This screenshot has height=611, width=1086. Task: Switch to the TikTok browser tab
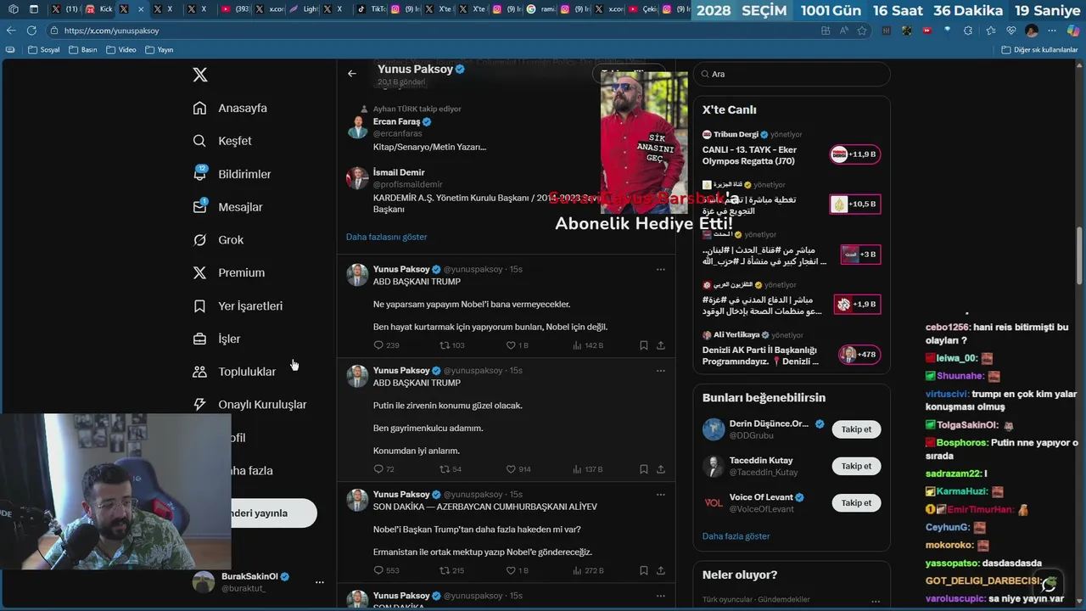[x=372, y=9]
